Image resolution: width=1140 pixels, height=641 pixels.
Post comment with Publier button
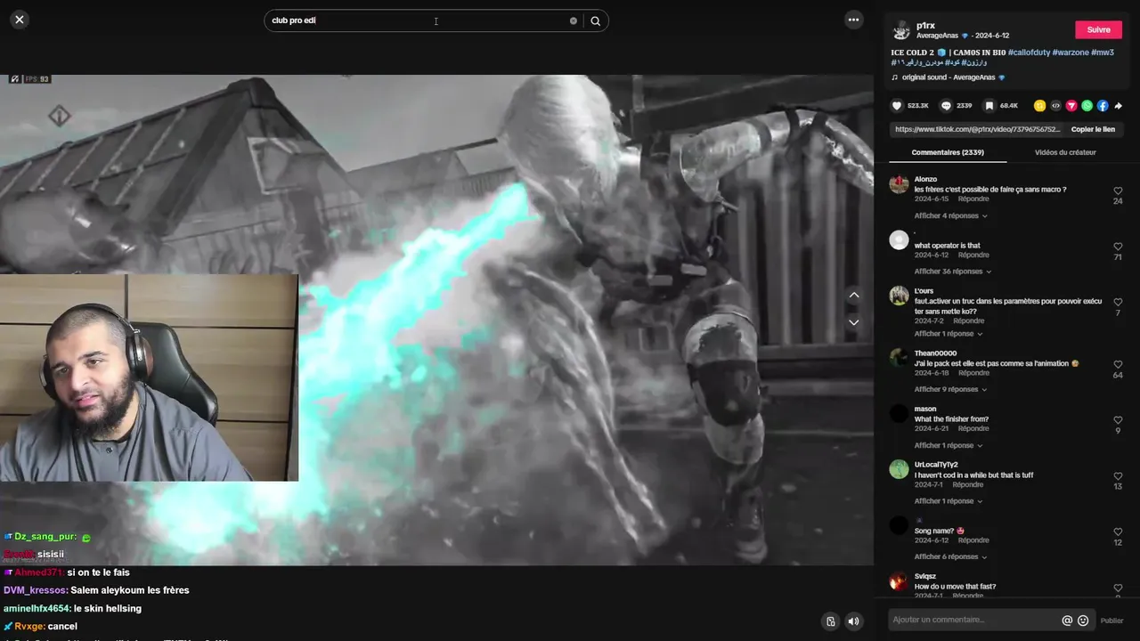pos(1111,621)
